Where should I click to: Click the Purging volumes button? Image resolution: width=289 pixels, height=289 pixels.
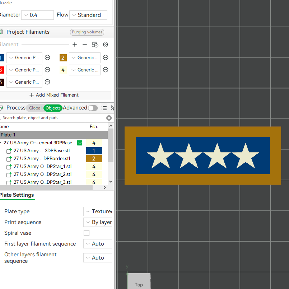point(87,32)
